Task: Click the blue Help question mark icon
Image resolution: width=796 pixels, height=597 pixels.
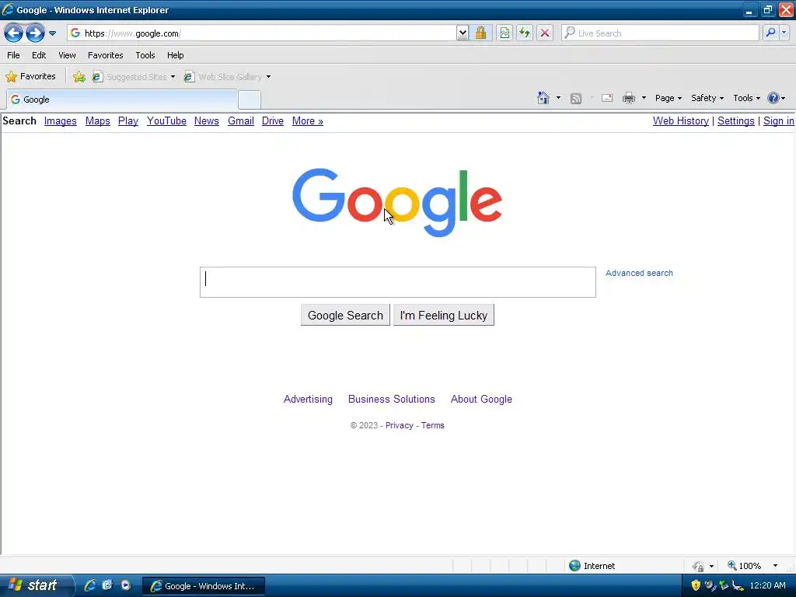Action: (x=773, y=98)
